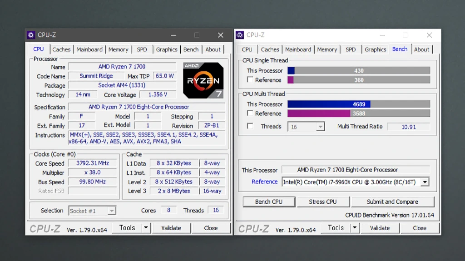Click the Bench tab in right window

pos(400,49)
